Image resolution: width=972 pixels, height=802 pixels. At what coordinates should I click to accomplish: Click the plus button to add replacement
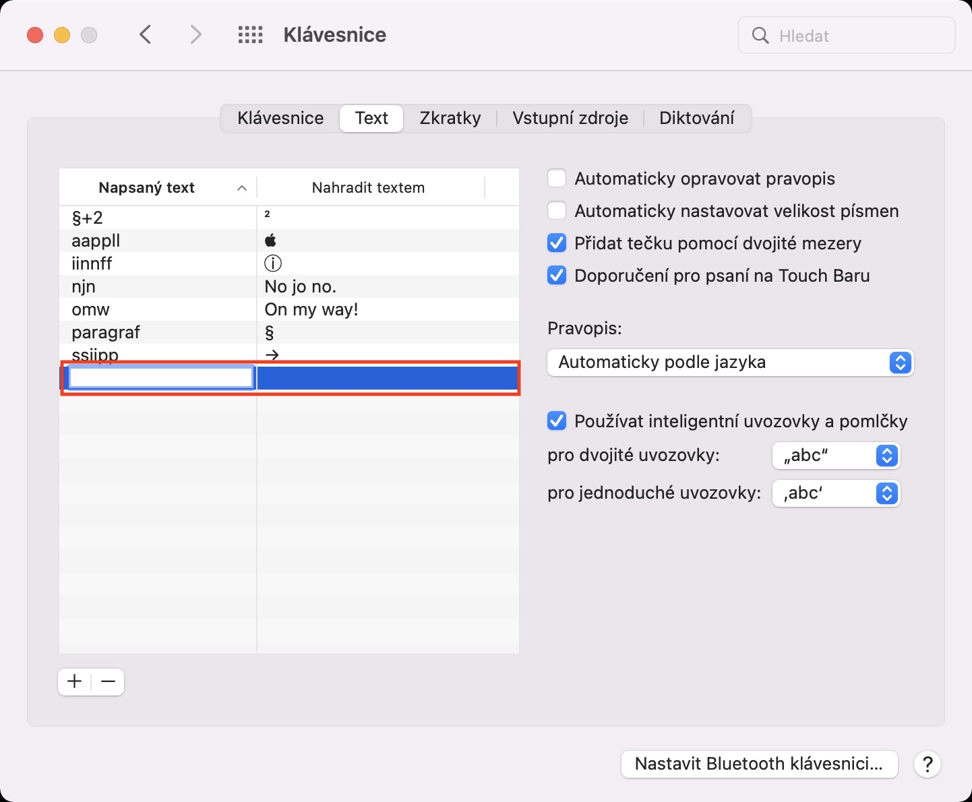(x=75, y=682)
